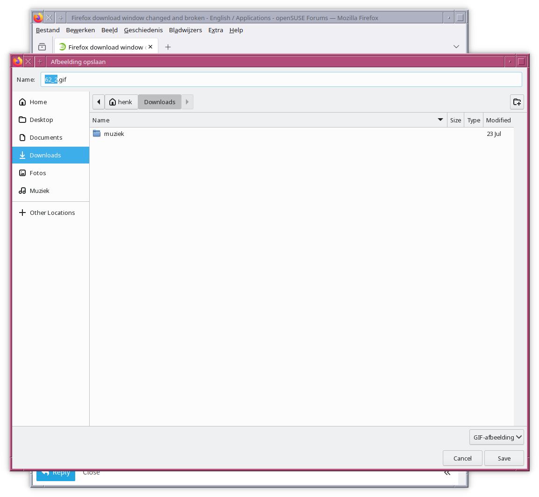539x497 pixels.
Task: Click the plus icon in browser window titlebar
Action: click(61, 18)
